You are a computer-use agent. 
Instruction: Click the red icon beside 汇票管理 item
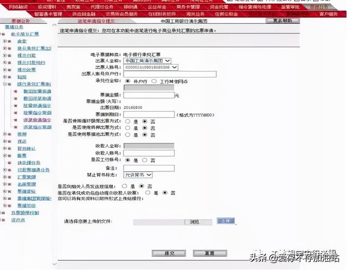coord(10,177)
